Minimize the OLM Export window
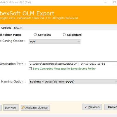The width and height of the screenshot is (117, 117). pos(105,2)
